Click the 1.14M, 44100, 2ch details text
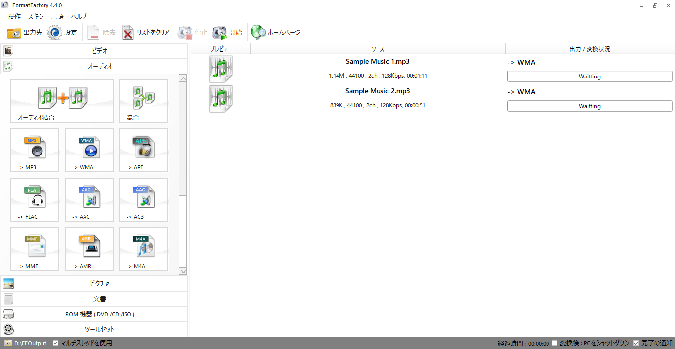The width and height of the screenshot is (675, 349). [378, 76]
